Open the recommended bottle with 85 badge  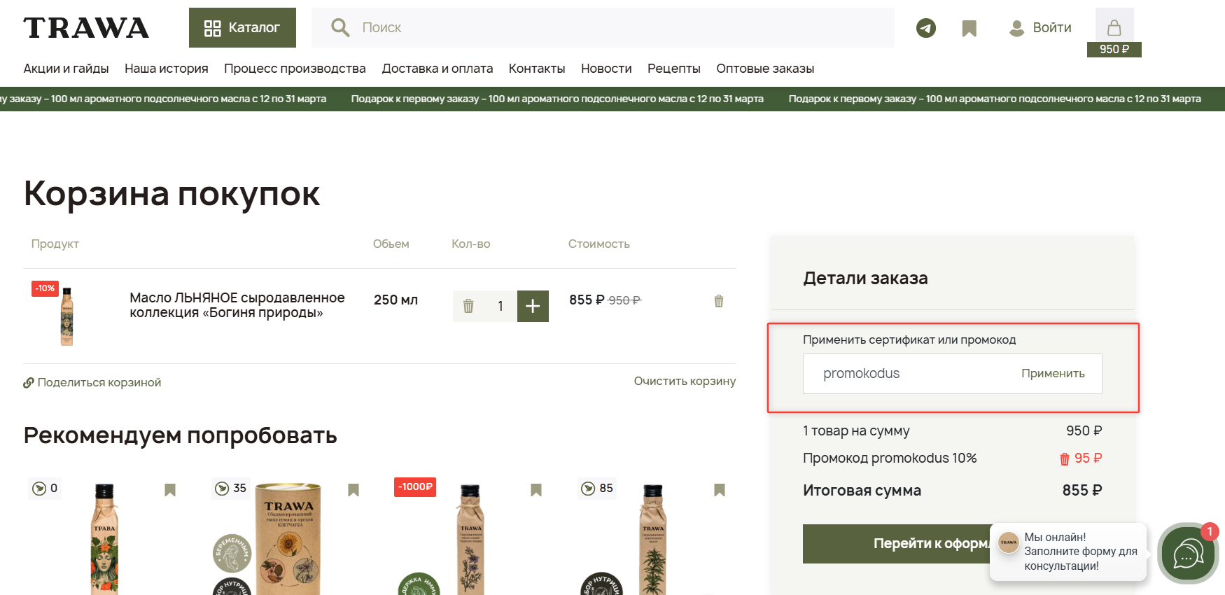click(653, 539)
